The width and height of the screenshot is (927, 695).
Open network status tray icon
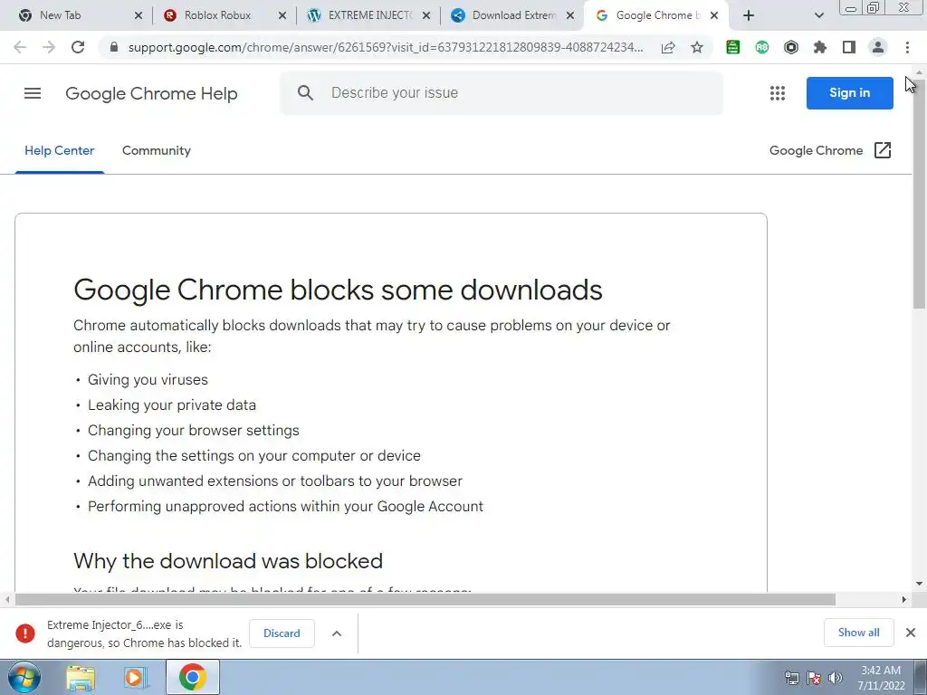[791, 677]
